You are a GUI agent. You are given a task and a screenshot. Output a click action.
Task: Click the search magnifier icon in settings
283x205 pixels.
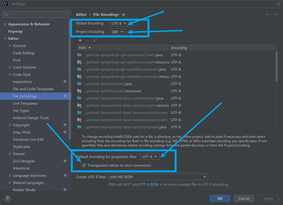6,14
